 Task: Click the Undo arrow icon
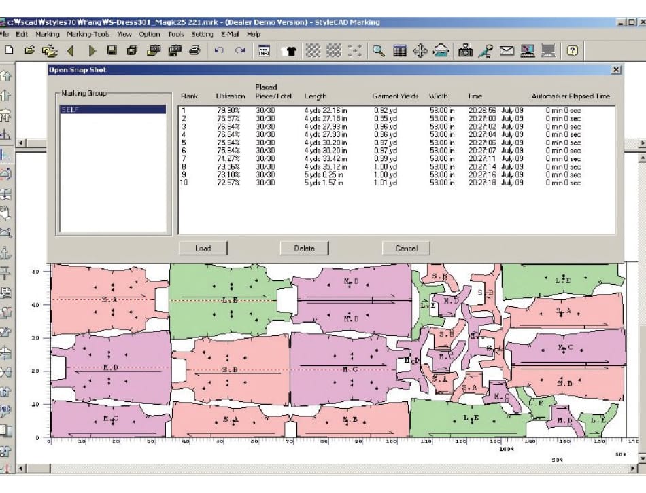[219, 50]
